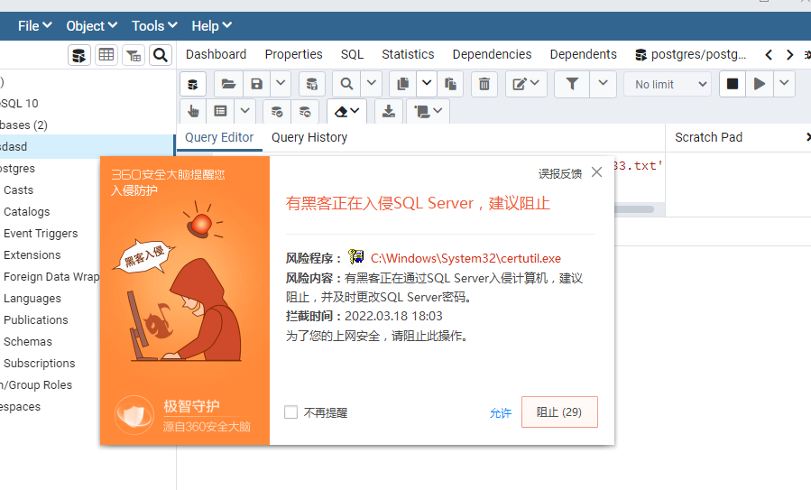Click the Copy icon in query toolbar
Viewport: 811px width, 490px height.
(402, 84)
